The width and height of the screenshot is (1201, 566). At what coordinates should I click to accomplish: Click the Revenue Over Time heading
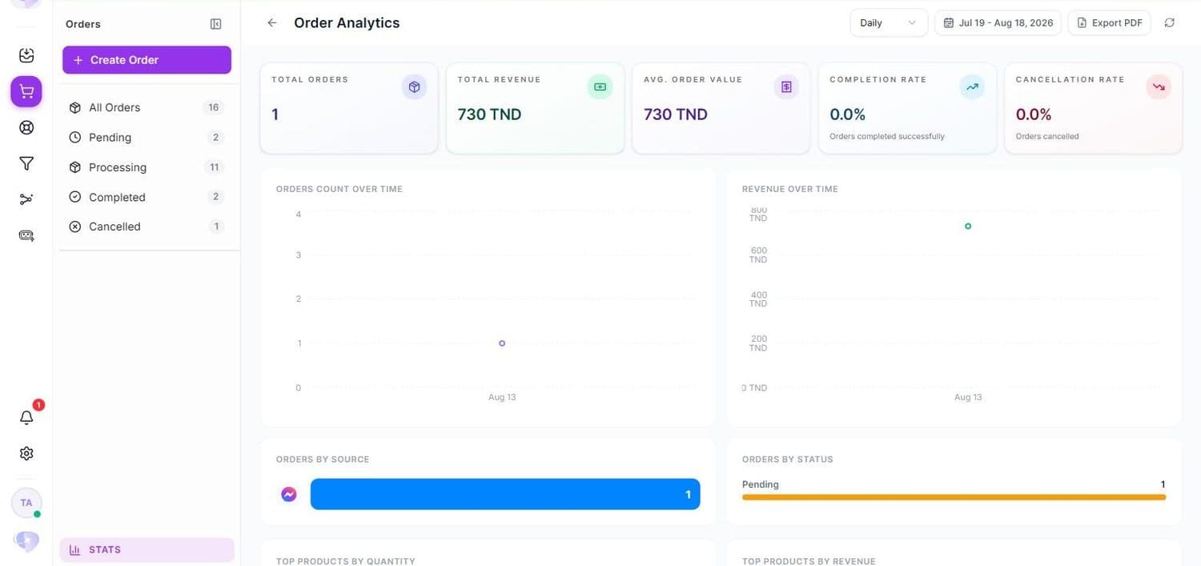[790, 189]
